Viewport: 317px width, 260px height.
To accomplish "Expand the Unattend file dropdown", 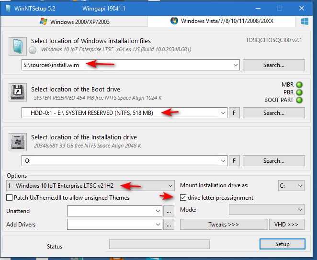I will tap(158, 211).
